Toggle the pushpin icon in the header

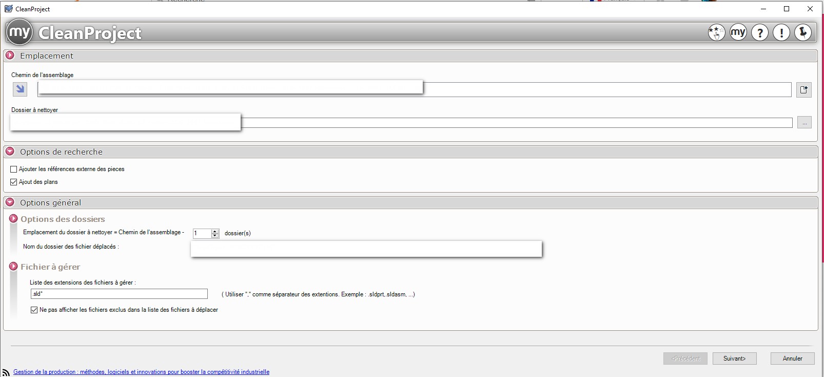click(803, 33)
